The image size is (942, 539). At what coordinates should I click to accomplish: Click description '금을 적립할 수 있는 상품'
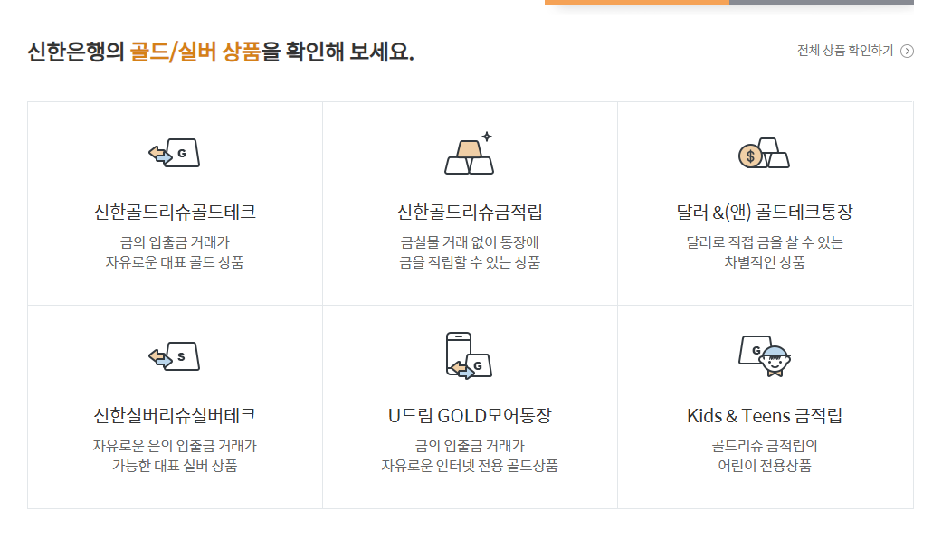tap(470, 262)
